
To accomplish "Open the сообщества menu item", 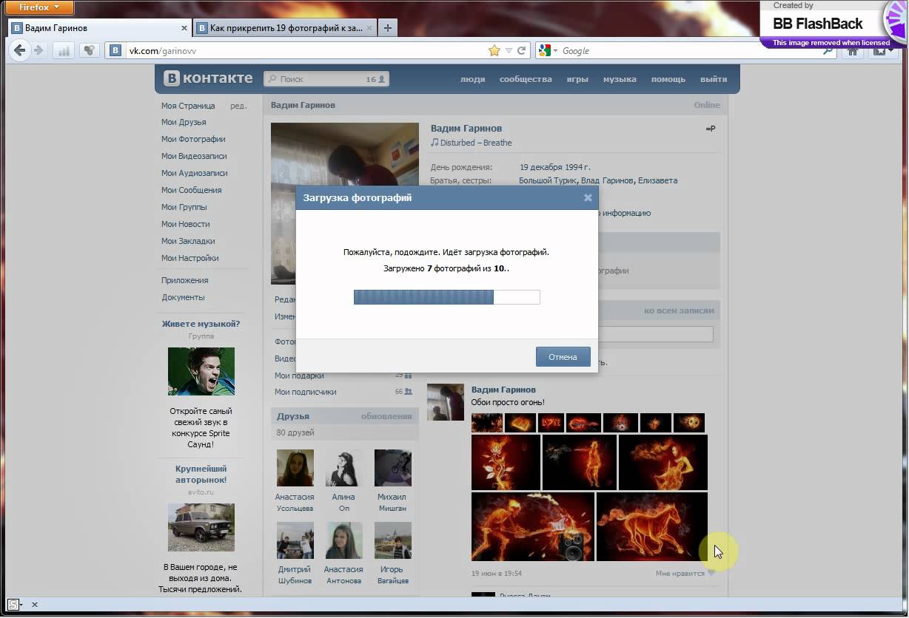I will (526, 79).
